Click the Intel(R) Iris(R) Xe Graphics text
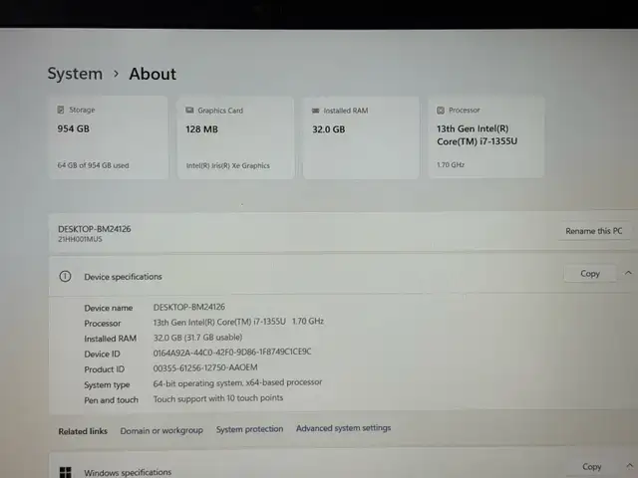Image resolution: width=638 pixels, height=478 pixels. (x=228, y=165)
